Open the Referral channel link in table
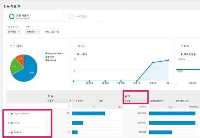200x138 pixels. click(x=18, y=132)
